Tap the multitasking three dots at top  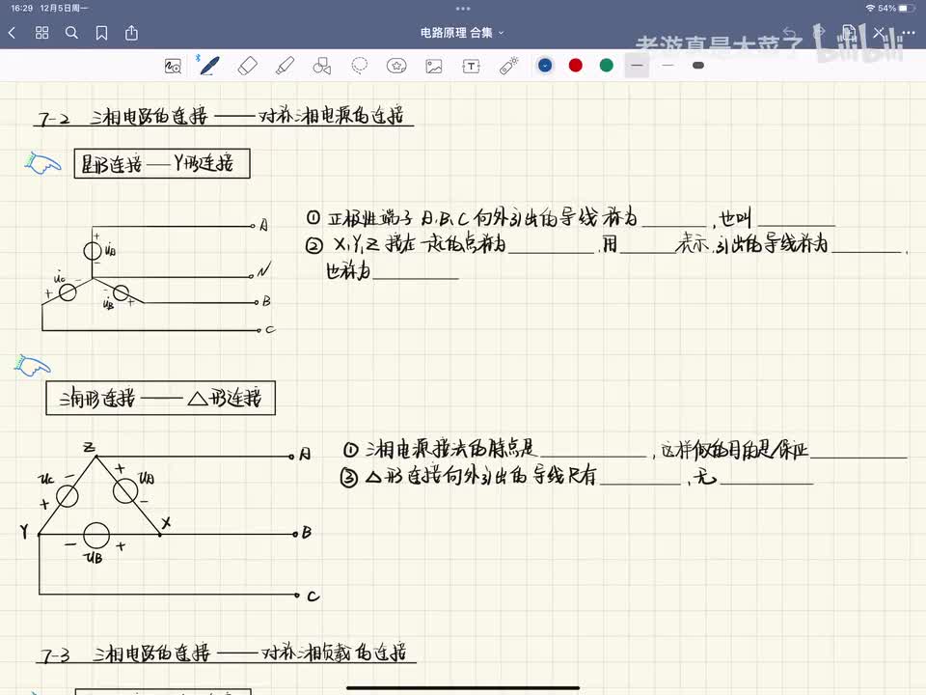(463, 9)
